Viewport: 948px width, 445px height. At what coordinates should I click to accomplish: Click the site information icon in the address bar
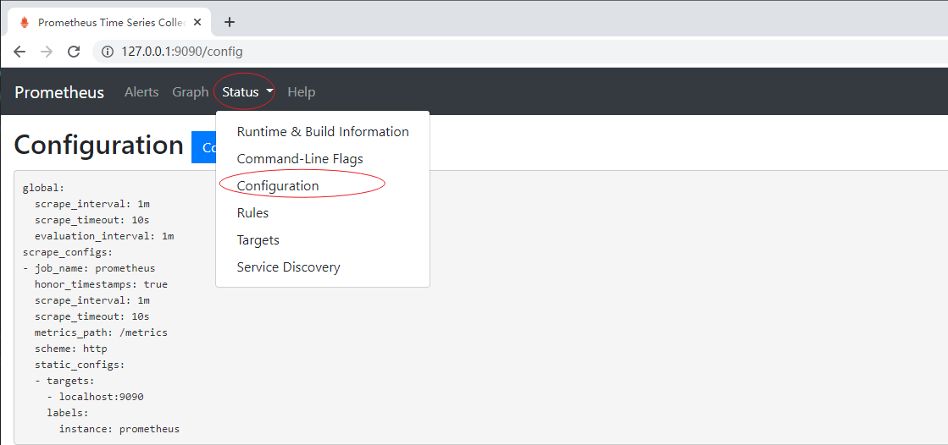[108, 52]
